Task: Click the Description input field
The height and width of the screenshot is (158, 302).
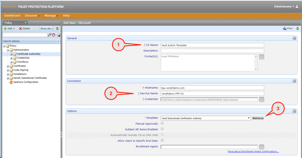Action: coord(212,51)
